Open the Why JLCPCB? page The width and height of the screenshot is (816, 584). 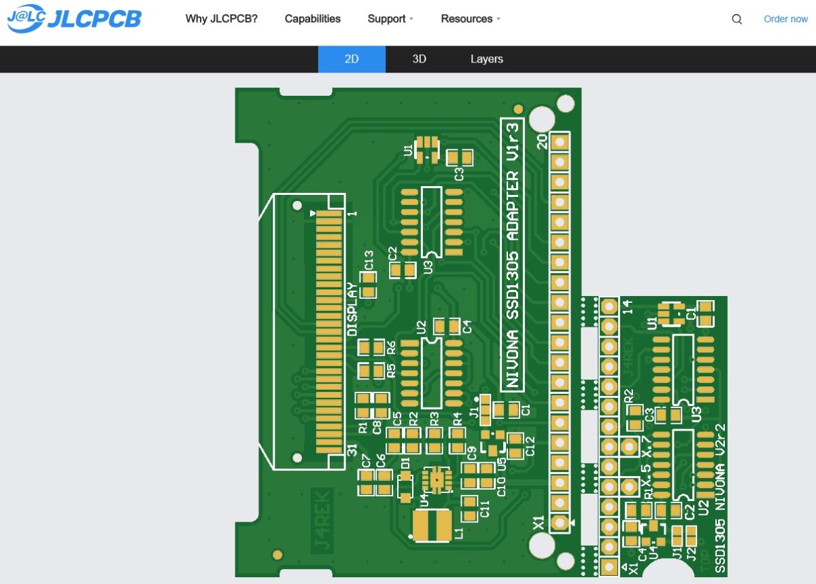[x=222, y=19]
